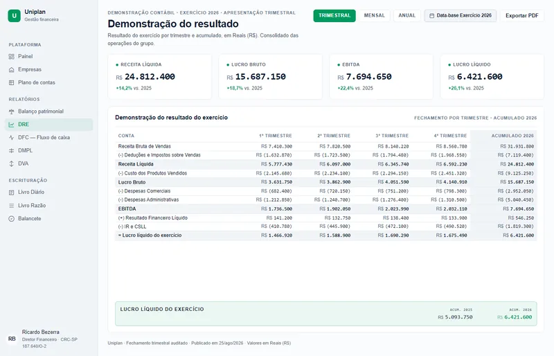Select the Despesas Administrativas row label
Screen dimensions: 554x356
pos(148,199)
